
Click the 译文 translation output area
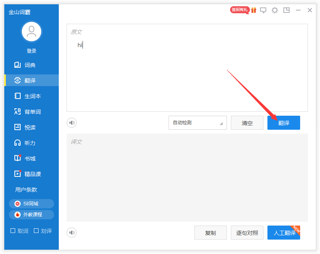pos(187,178)
